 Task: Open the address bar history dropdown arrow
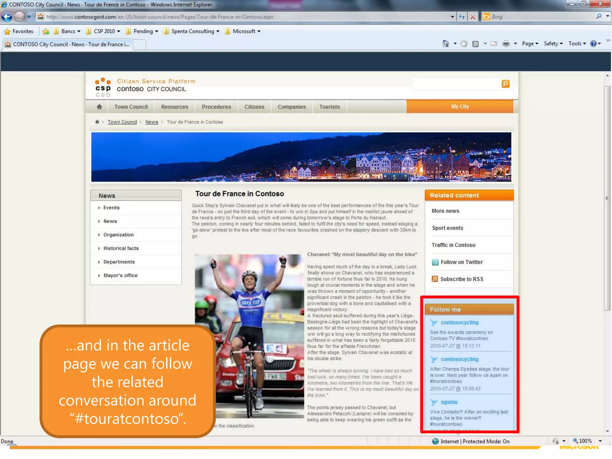click(x=452, y=17)
